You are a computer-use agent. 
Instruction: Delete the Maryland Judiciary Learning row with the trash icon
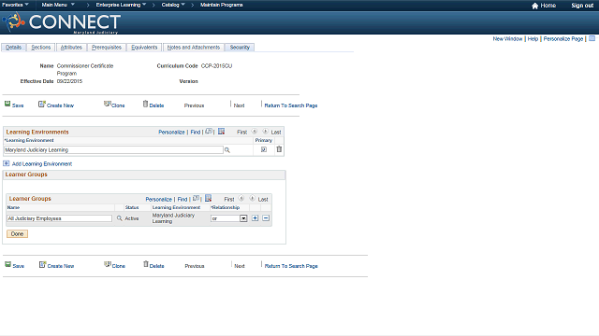click(279, 149)
